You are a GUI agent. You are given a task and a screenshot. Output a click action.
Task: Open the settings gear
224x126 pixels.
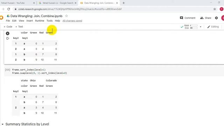pyautogui.click(x=216, y=18)
